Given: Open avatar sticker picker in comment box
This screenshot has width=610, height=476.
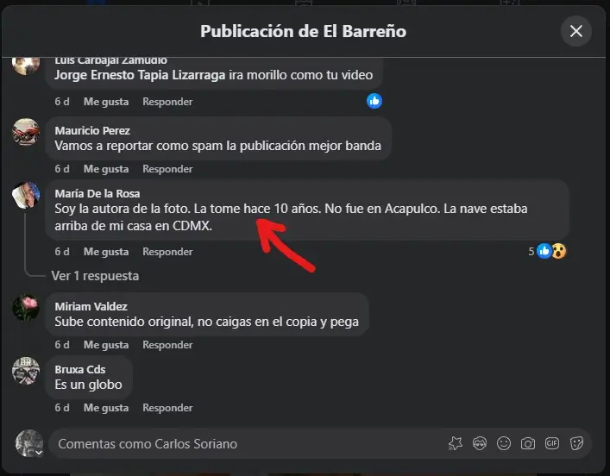Looking at the screenshot, I should 480,443.
